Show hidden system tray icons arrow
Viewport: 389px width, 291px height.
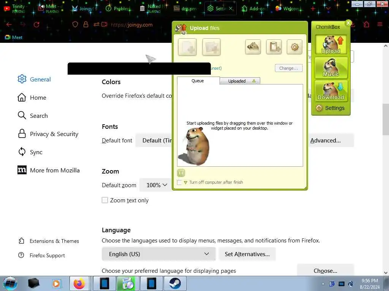pos(323,284)
